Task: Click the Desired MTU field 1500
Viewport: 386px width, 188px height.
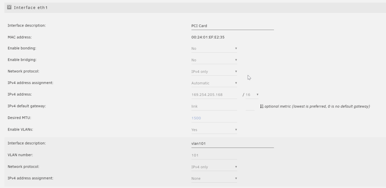Action: click(x=214, y=118)
